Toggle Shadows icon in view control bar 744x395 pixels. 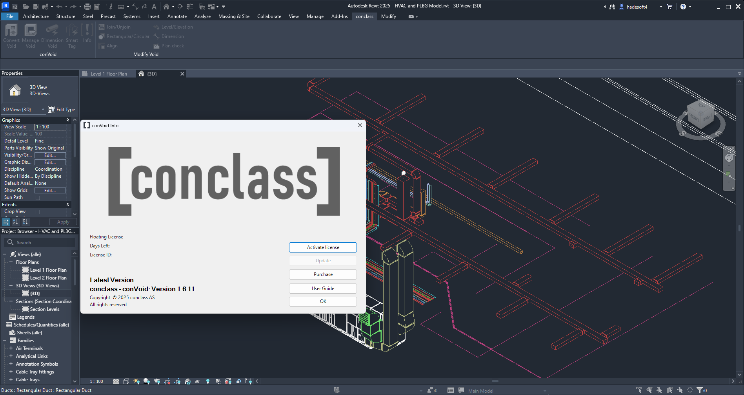click(x=147, y=381)
